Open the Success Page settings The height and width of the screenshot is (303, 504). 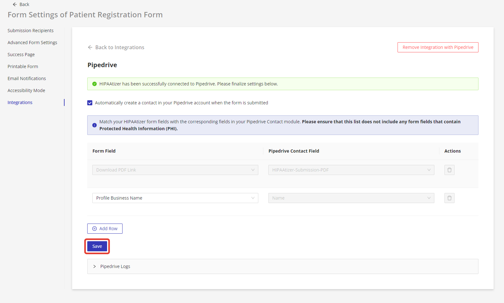click(21, 55)
